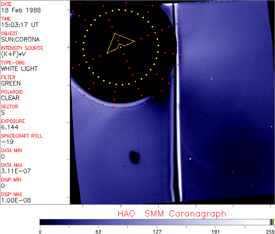275x234 pixels.
Task: Click the exposure value 6.144
Action: click(9, 127)
